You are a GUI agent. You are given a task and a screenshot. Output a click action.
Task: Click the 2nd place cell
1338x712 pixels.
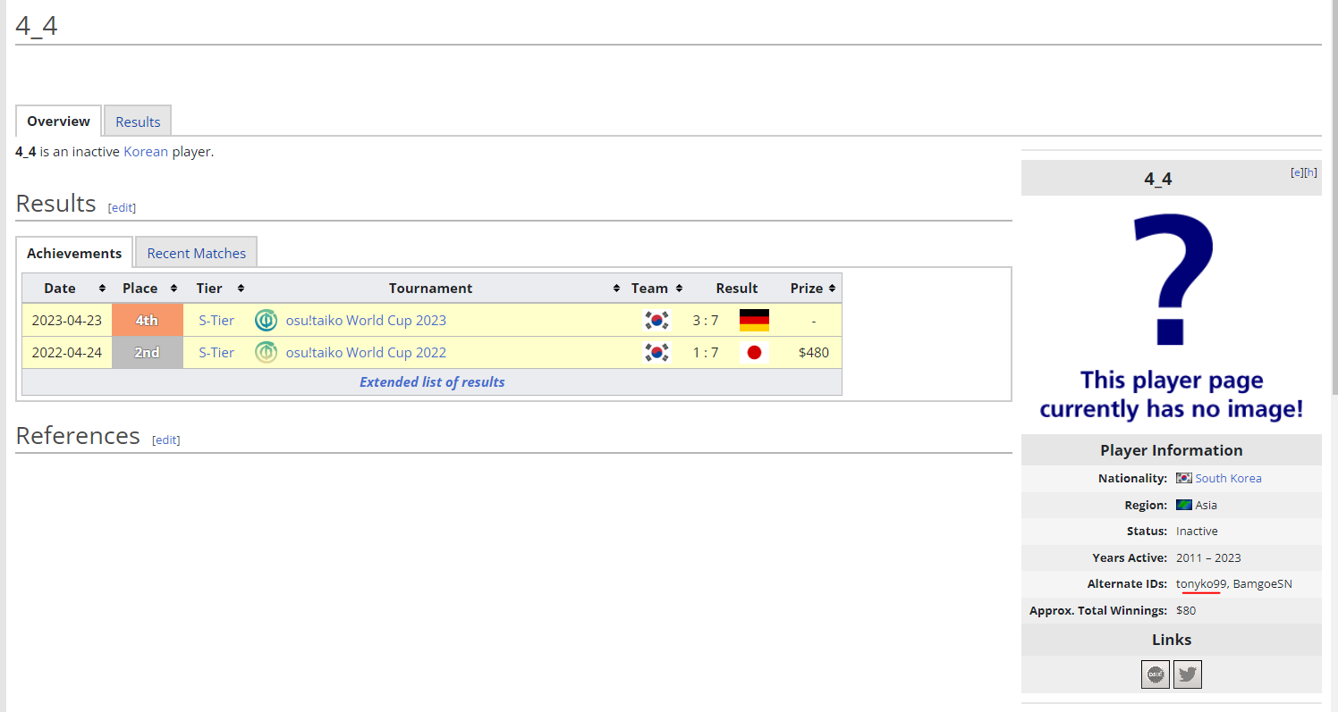point(147,353)
